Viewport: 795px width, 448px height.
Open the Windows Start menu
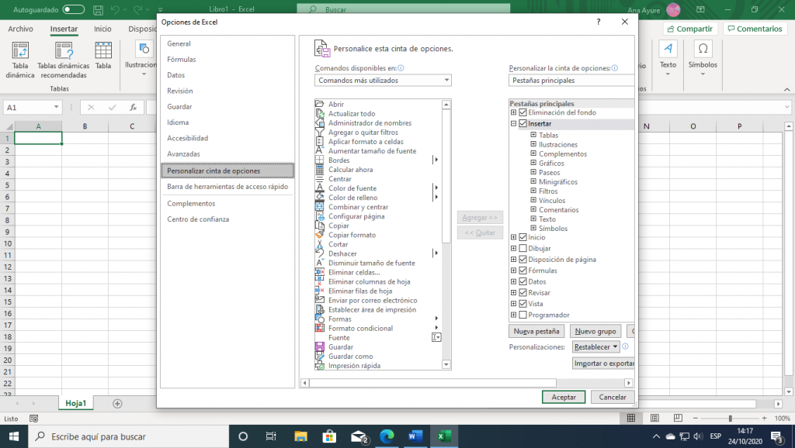point(14,436)
